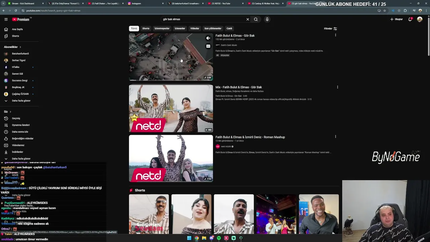Open the Samet Gül subscription channel
This screenshot has width=430, height=242.
[17, 74]
